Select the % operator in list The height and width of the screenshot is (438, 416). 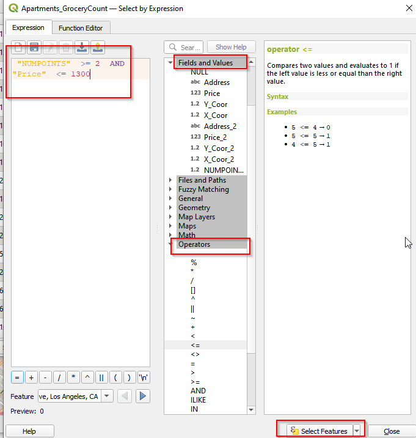[x=194, y=262]
